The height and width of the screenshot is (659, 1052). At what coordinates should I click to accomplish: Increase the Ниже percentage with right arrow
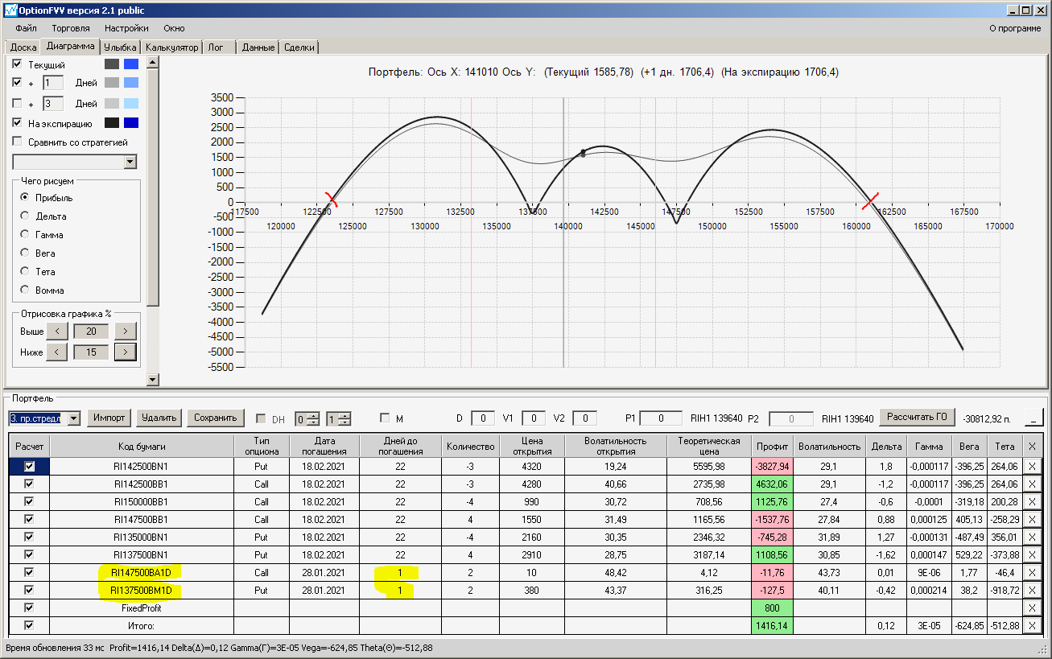point(125,352)
